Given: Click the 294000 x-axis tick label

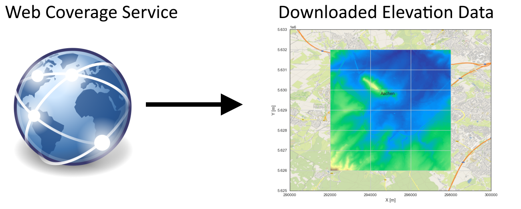Looking at the screenshot, I should pos(370,195).
